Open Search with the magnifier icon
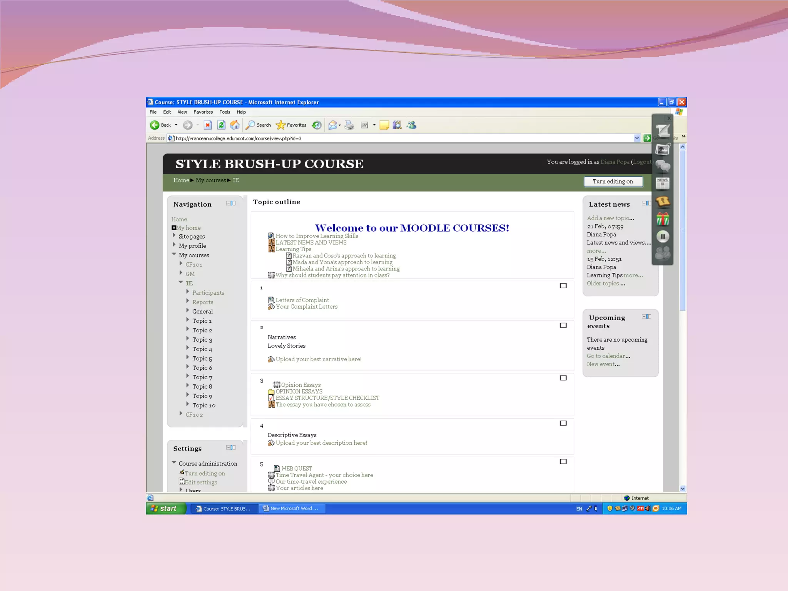Image resolution: width=788 pixels, height=591 pixels. (x=250, y=125)
